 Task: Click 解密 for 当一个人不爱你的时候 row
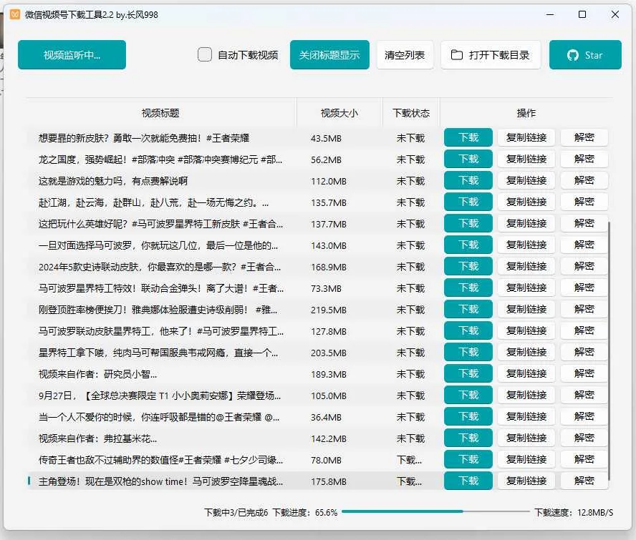(x=584, y=417)
